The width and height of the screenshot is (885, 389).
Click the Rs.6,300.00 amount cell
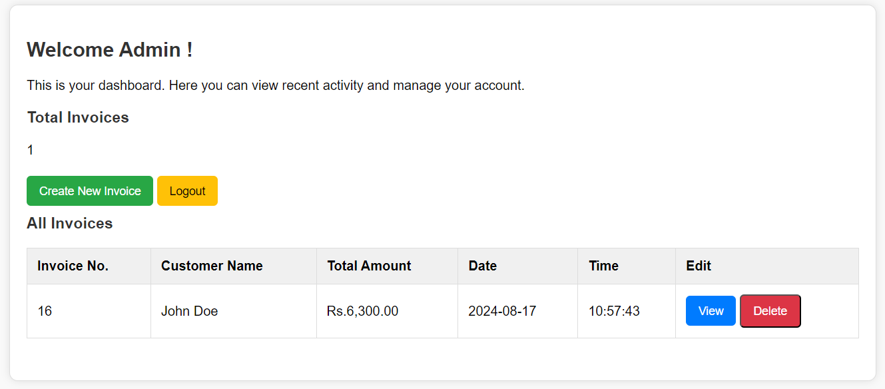[x=362, y=311]
